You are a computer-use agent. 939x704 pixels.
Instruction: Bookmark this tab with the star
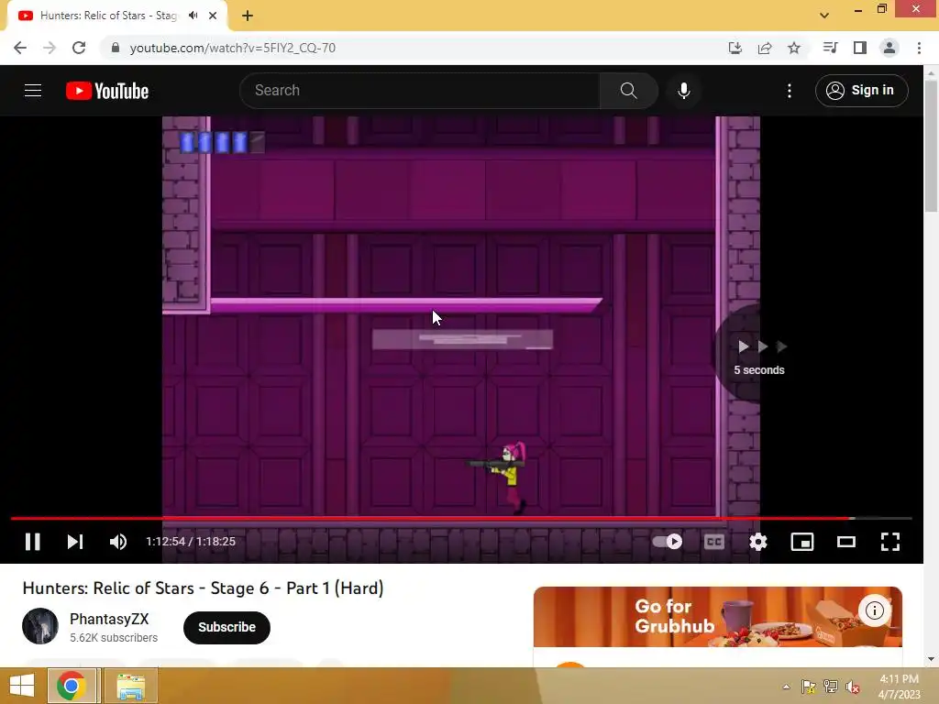(x=794, y=48)
